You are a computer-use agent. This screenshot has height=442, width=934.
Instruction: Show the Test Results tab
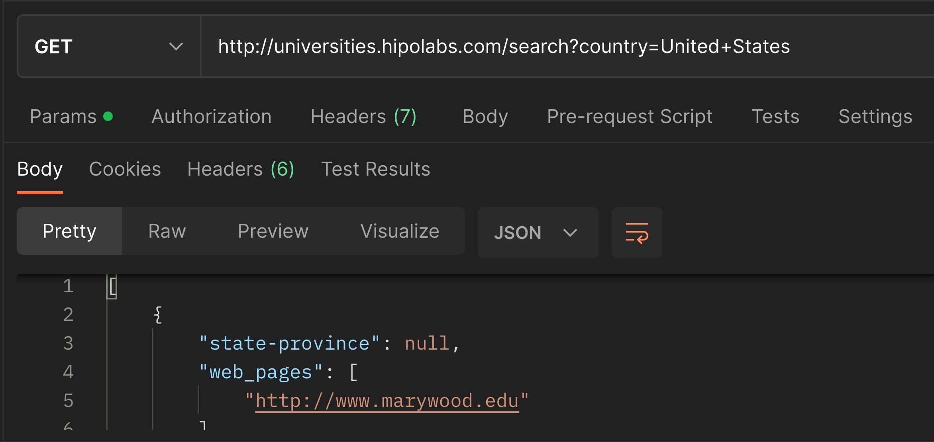[375, 169]
